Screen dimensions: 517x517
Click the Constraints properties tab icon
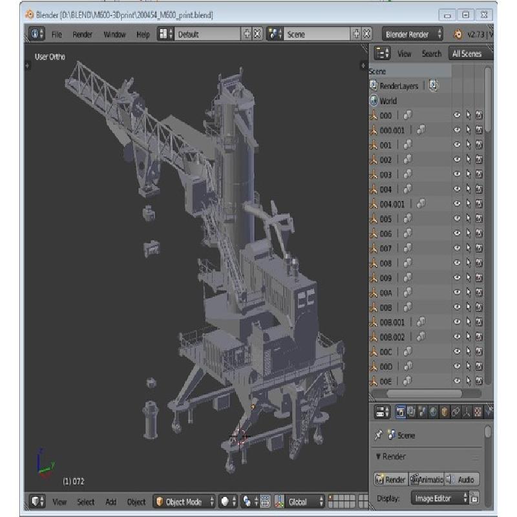coord(456,412)
